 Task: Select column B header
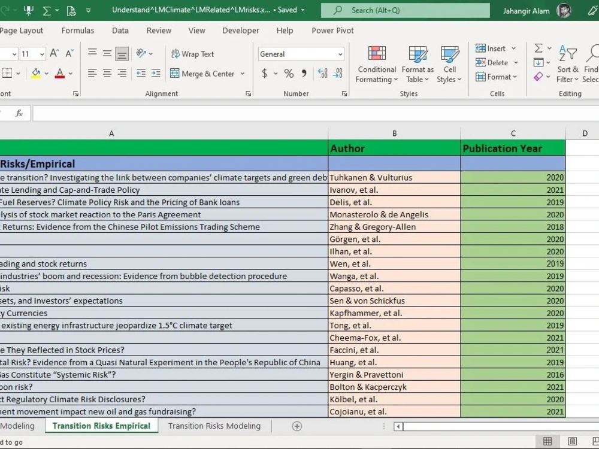(x=394, y=134)
